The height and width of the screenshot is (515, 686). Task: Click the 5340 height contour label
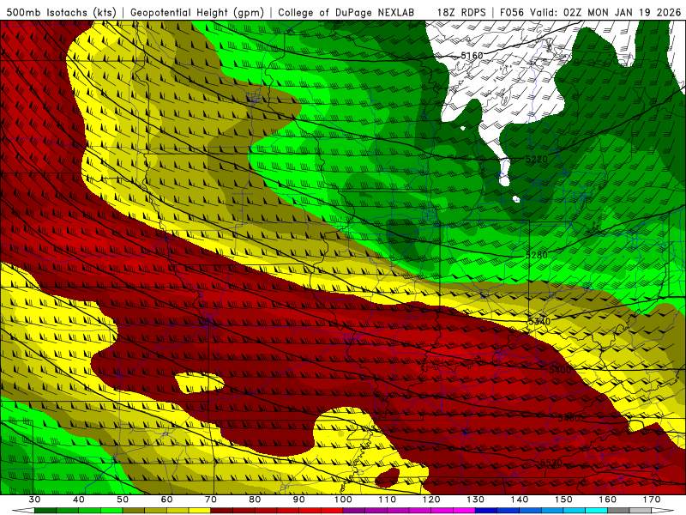(x=539, y=321)
